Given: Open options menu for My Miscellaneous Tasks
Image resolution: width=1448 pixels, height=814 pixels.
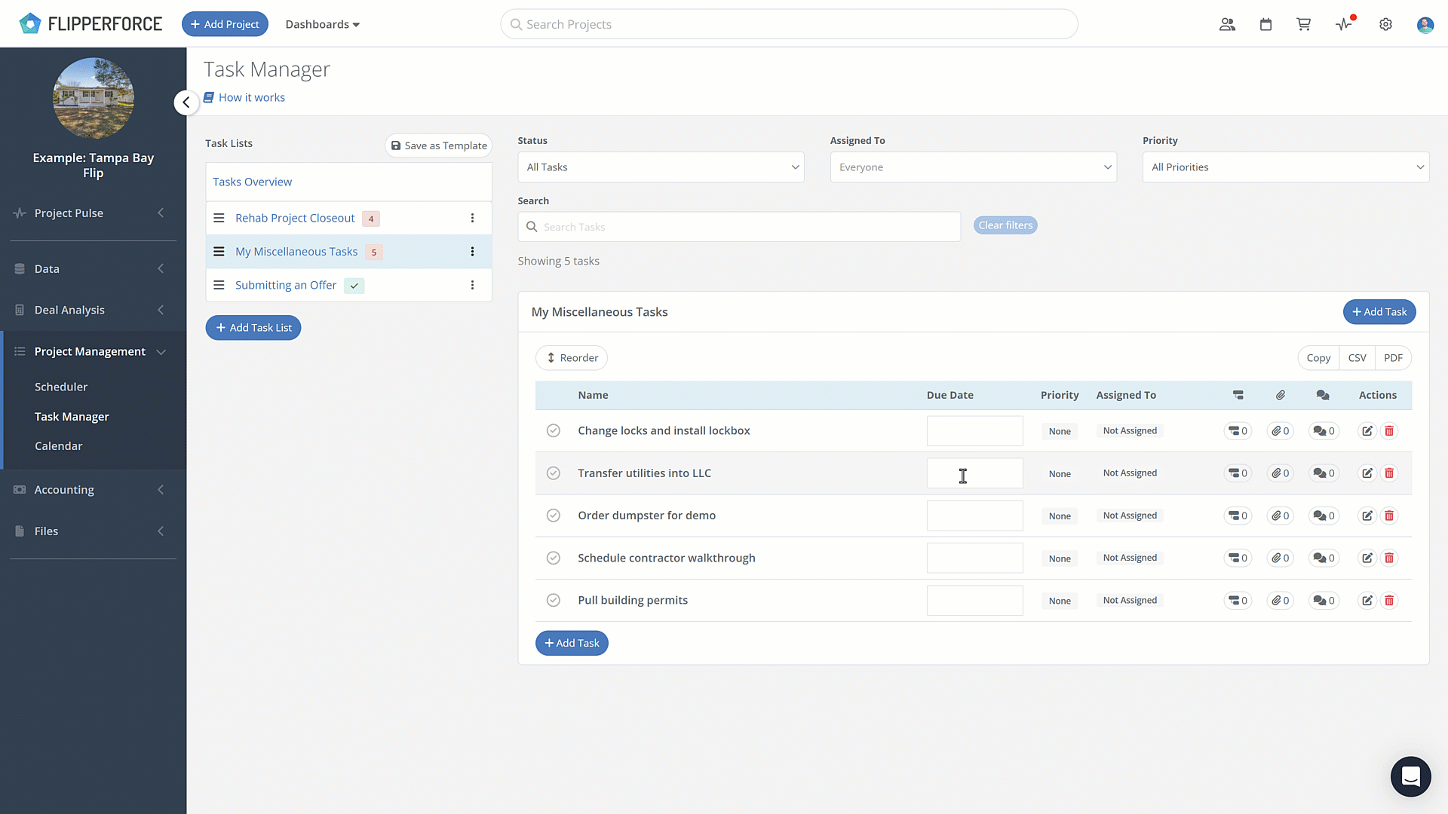Looking at the screenshot, I should coord(472,252).
